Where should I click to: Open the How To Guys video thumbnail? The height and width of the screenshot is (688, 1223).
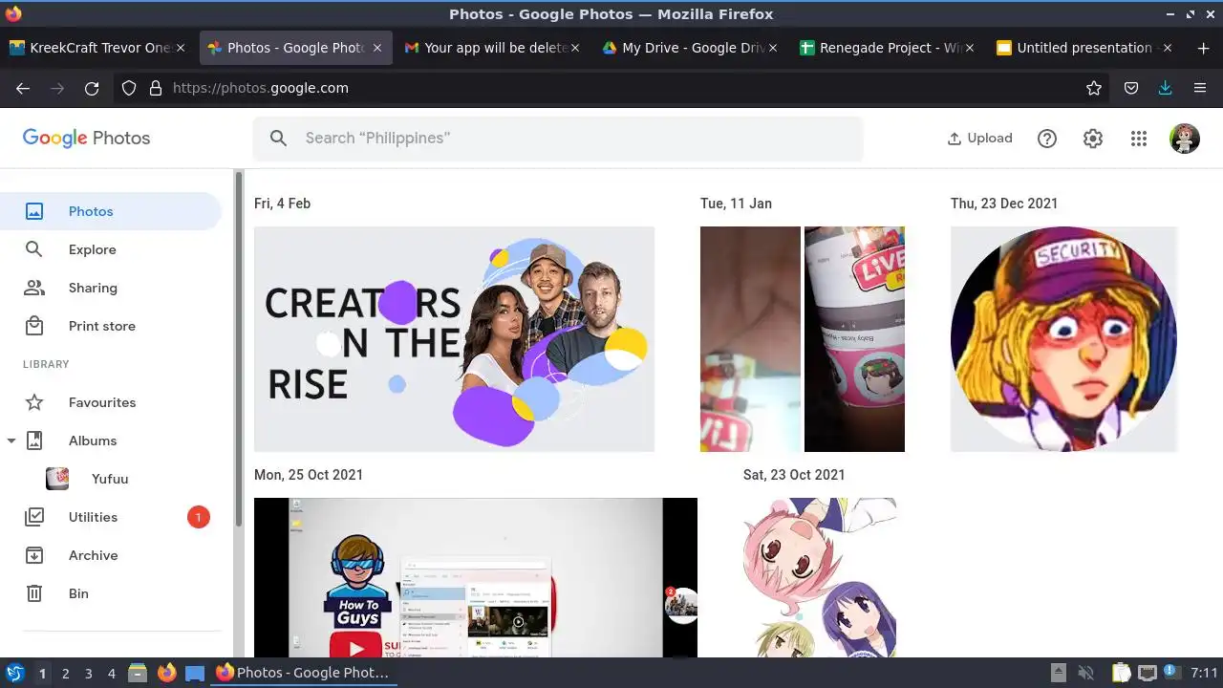(476, 577)
